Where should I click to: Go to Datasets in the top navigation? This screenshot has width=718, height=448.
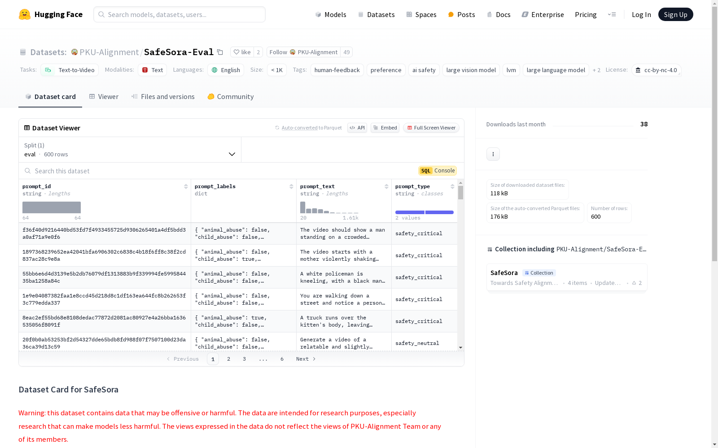(x=376, y=14)
